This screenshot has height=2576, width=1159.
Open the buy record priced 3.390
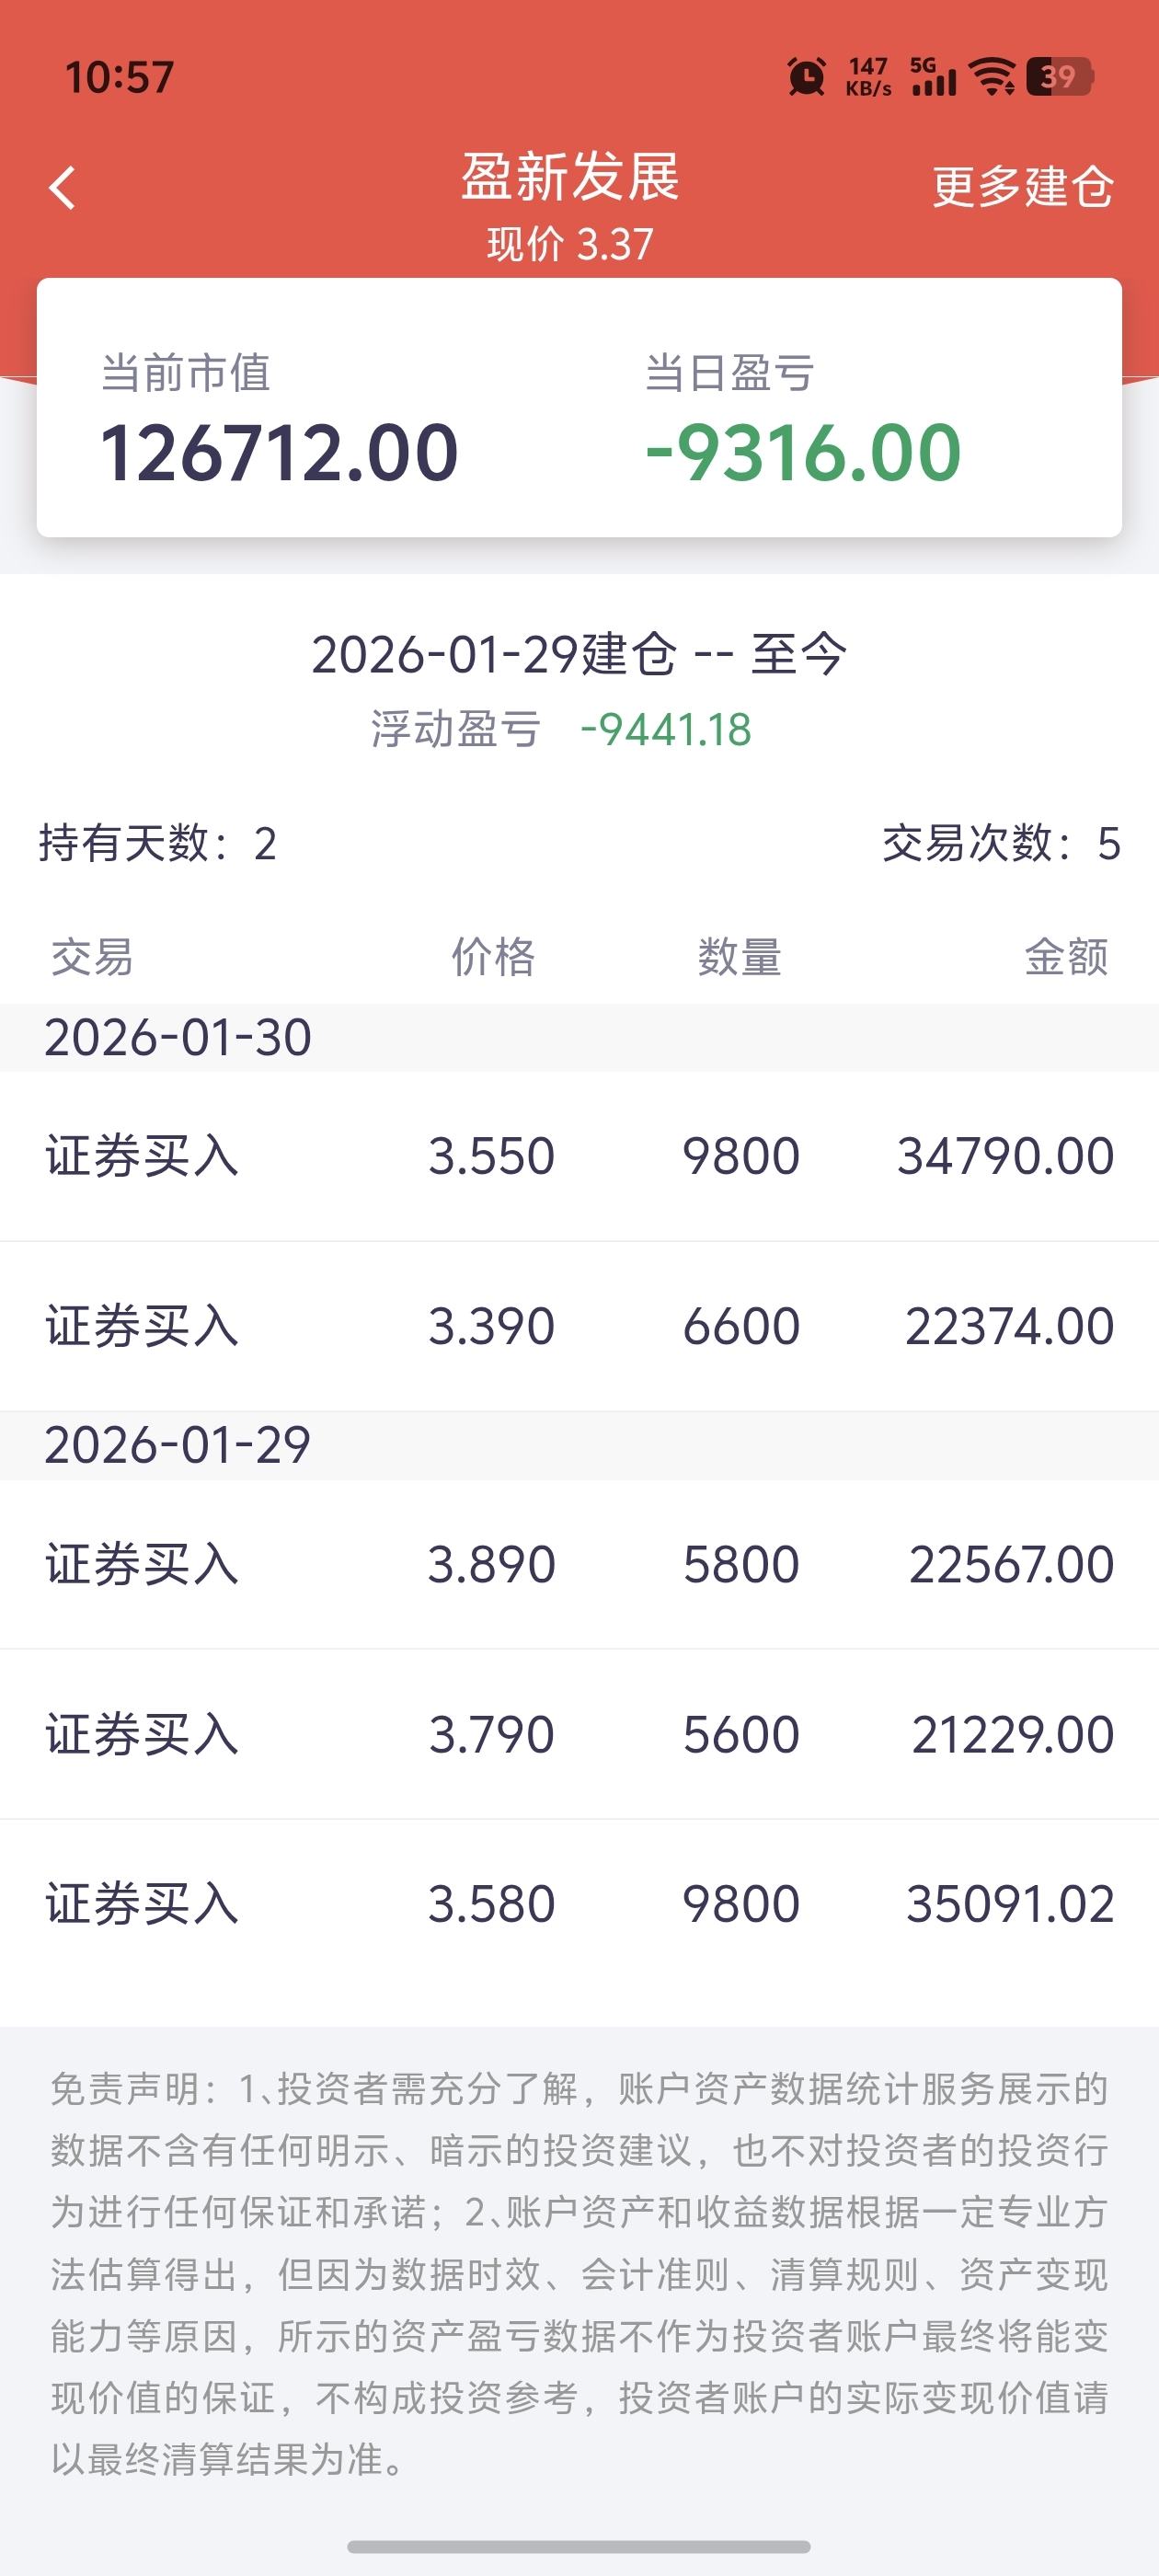[x=579, y=1326]
